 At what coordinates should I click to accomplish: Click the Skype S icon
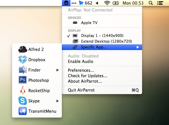click(23, 101)
